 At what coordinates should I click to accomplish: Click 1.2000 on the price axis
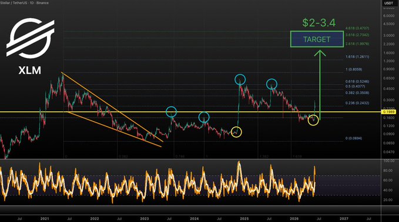tap(388, 61)
